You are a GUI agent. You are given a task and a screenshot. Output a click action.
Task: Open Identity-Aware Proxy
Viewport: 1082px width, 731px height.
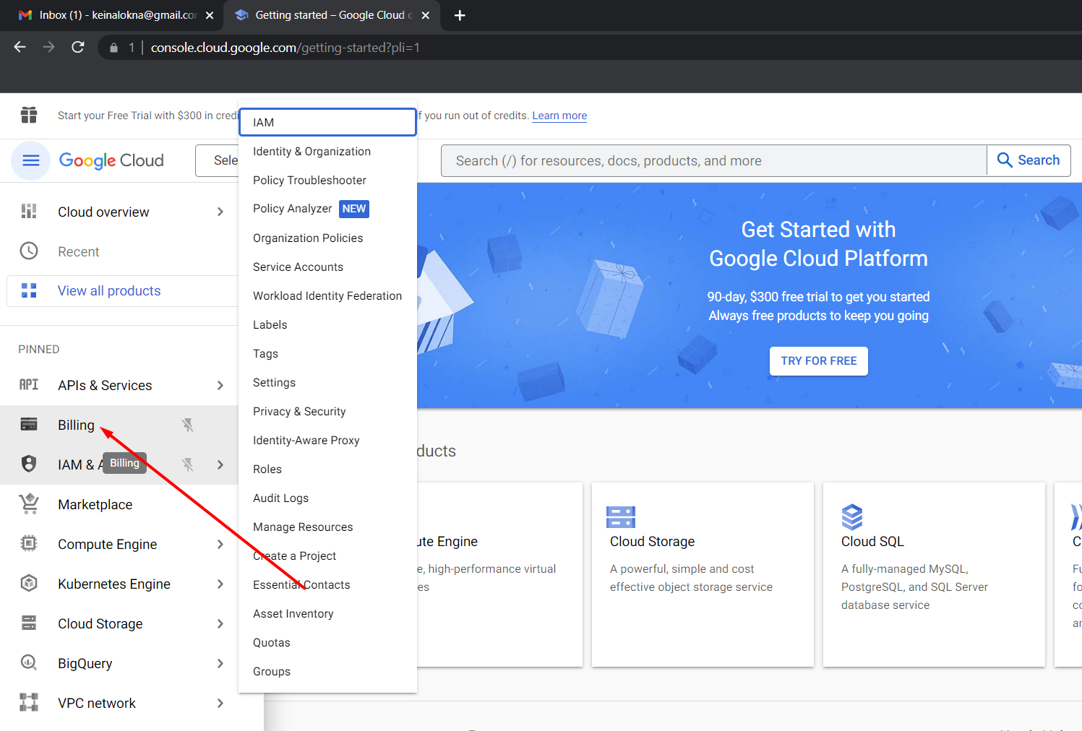tap(327, 440)
